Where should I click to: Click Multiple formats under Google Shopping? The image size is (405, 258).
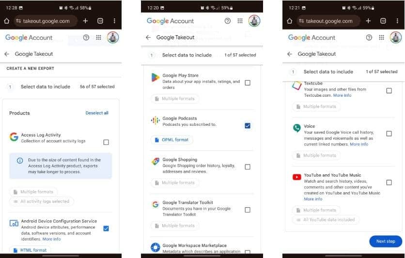point(175,183)
